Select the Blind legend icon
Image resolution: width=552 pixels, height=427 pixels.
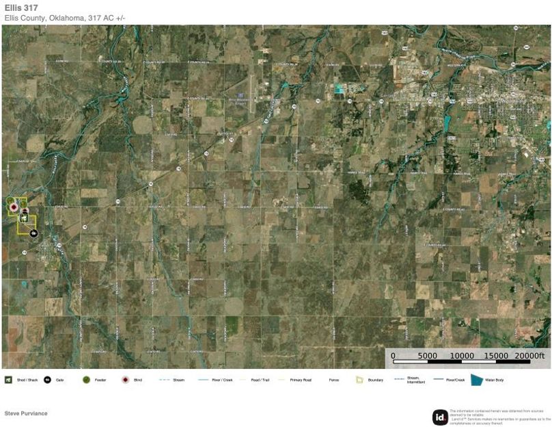pos(125,379)
